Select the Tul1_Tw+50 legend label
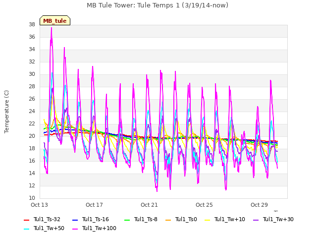 click(x=49, y=228)
